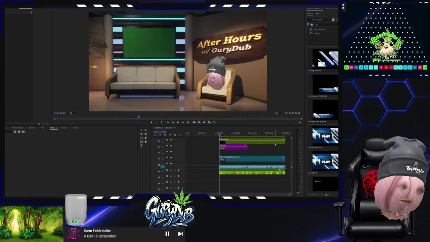The width and height of the screenshot is (430, 242).
Task: Click the My Templates button
Action: 317,19
